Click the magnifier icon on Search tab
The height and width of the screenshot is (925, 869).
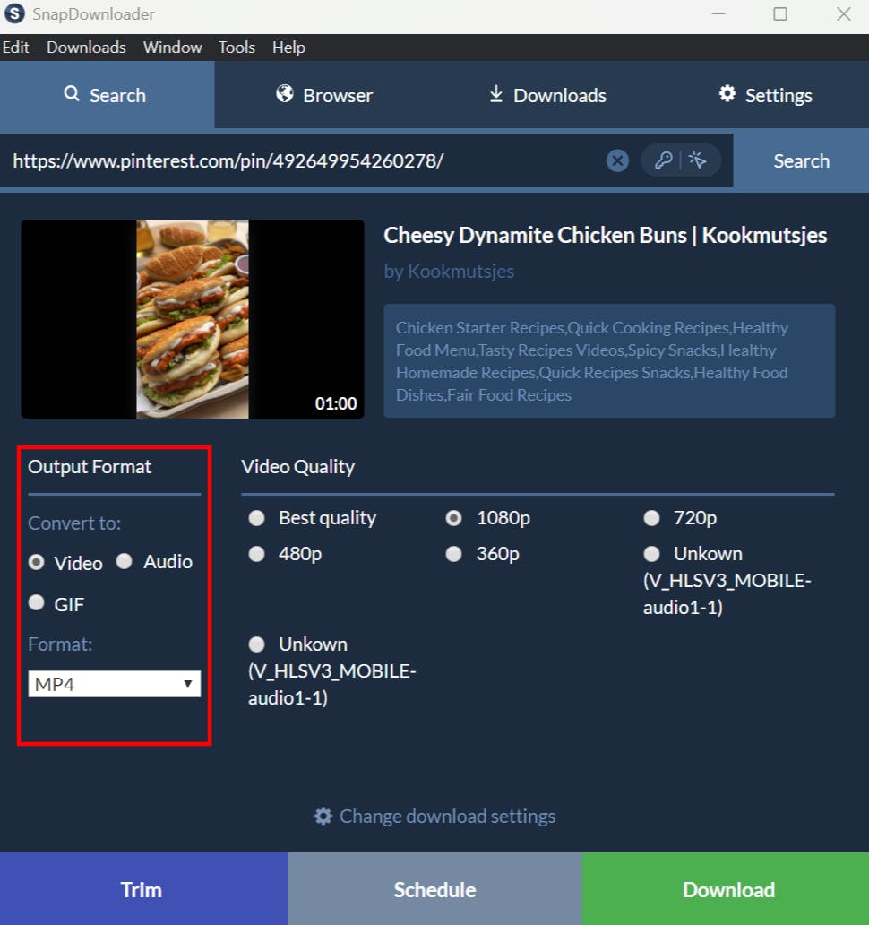point(72,94)
